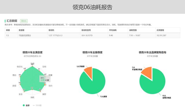The width and height of the screenshot is (185, 110).
Task: Click the 油耗 3.1 radar point
Action: (32, 90)
